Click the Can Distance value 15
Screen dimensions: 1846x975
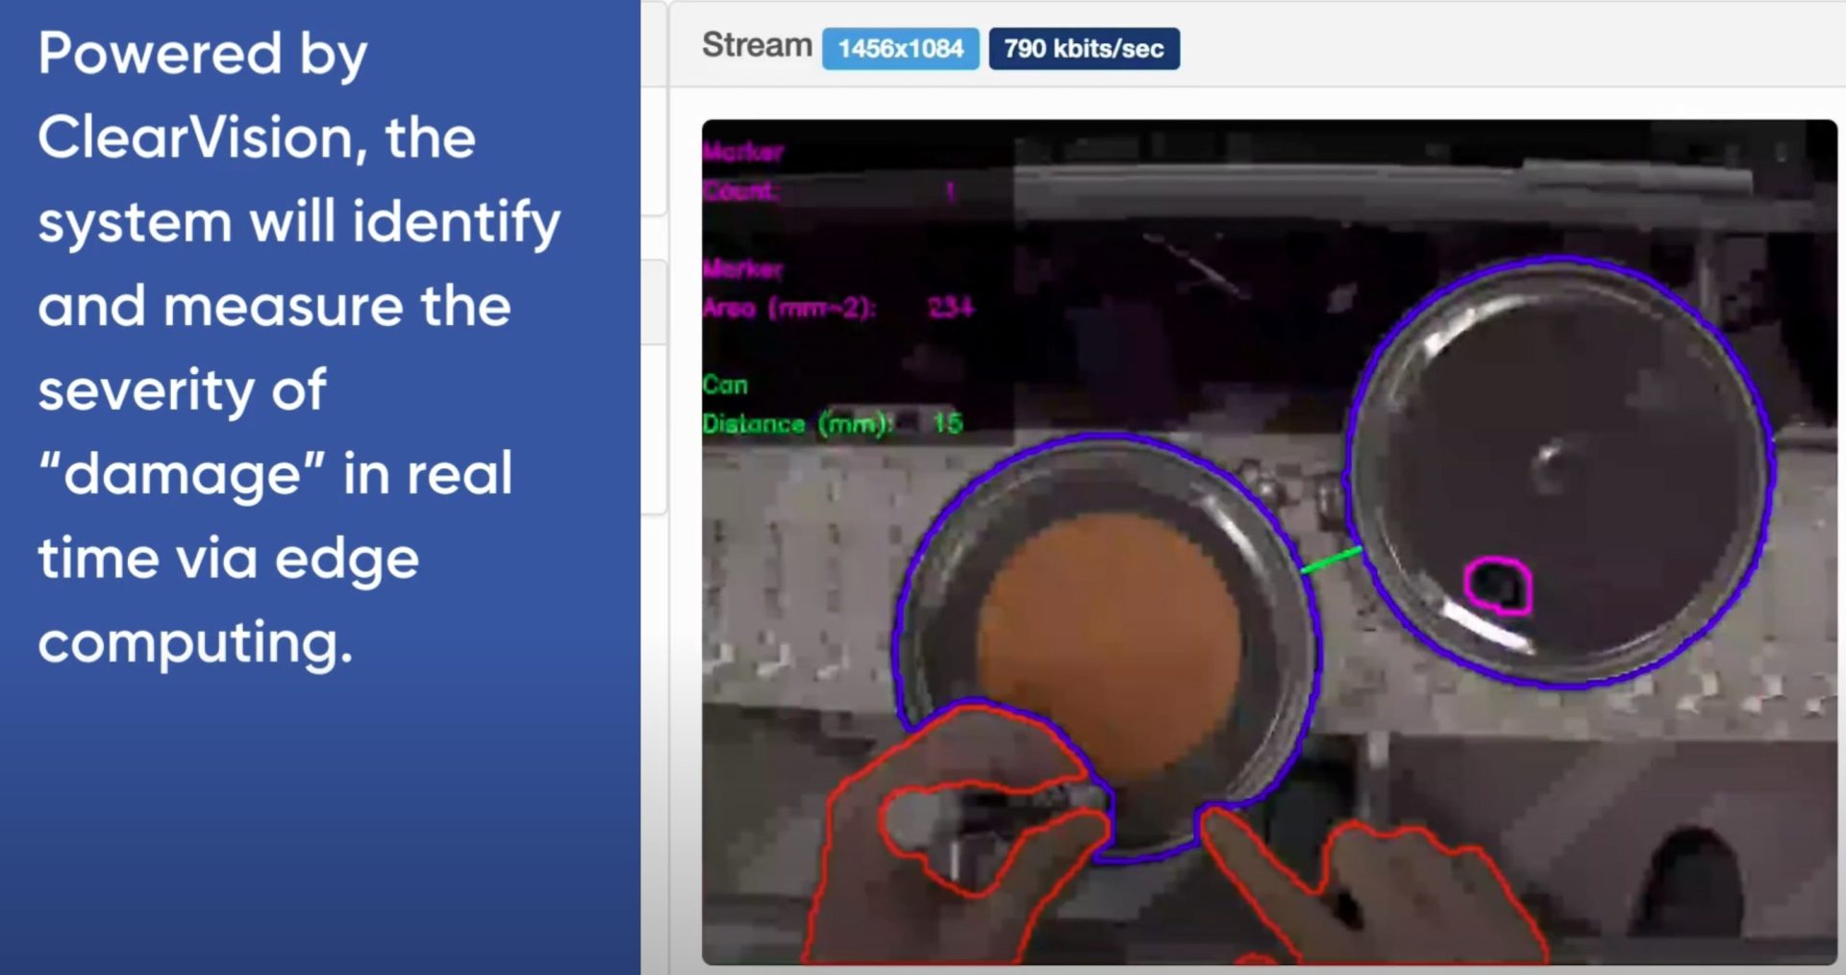click(x=947, y=423)
